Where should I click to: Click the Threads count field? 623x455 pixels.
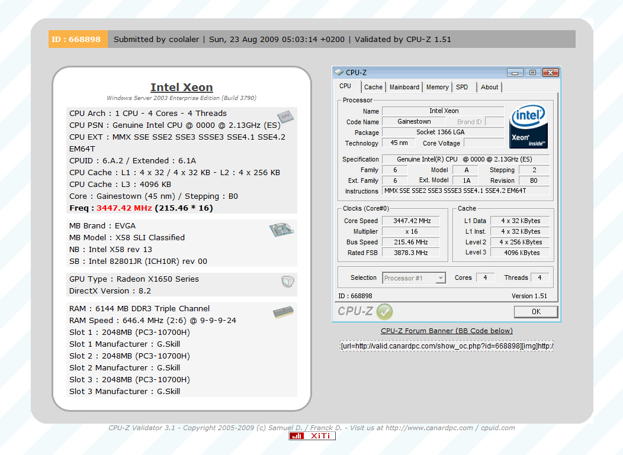[x=539, y=277]
